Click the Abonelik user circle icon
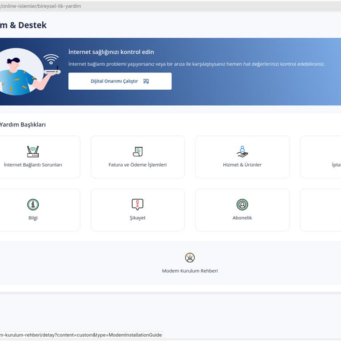Screen dimensions: 341x341 pos(242,204)
